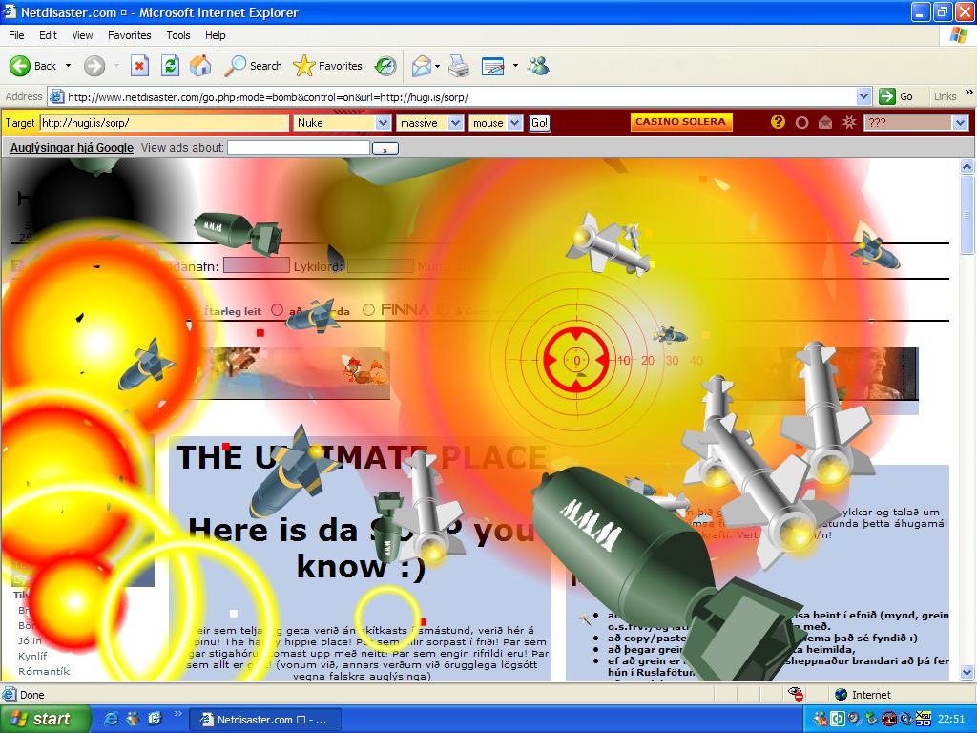Launch Internet Explorer from Quick Launch
This screenshot has width=977, height=733.
(x=113, y=719)
